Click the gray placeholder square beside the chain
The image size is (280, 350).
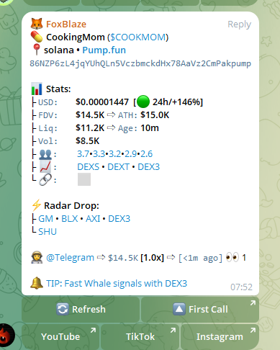[x=84, y=179]
